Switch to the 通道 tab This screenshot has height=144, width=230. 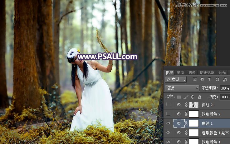(180, 73)
